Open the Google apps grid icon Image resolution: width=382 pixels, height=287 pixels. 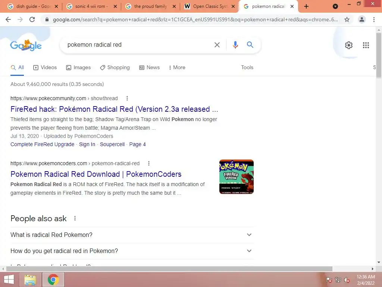[366, 45]
